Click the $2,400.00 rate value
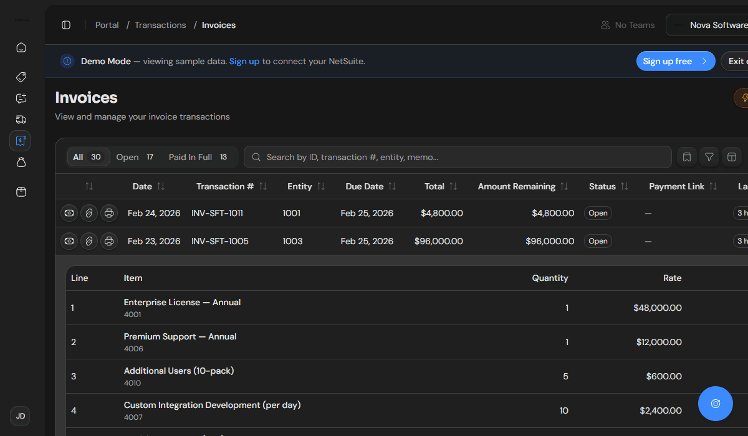 [x=661, y=410]
